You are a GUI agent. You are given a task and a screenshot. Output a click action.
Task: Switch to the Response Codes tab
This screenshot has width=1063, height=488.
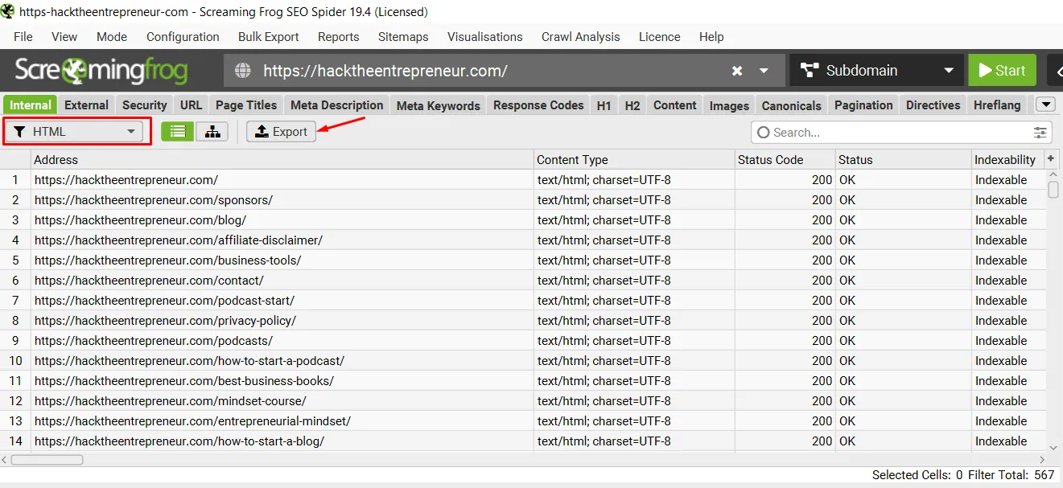pos(538,105)
